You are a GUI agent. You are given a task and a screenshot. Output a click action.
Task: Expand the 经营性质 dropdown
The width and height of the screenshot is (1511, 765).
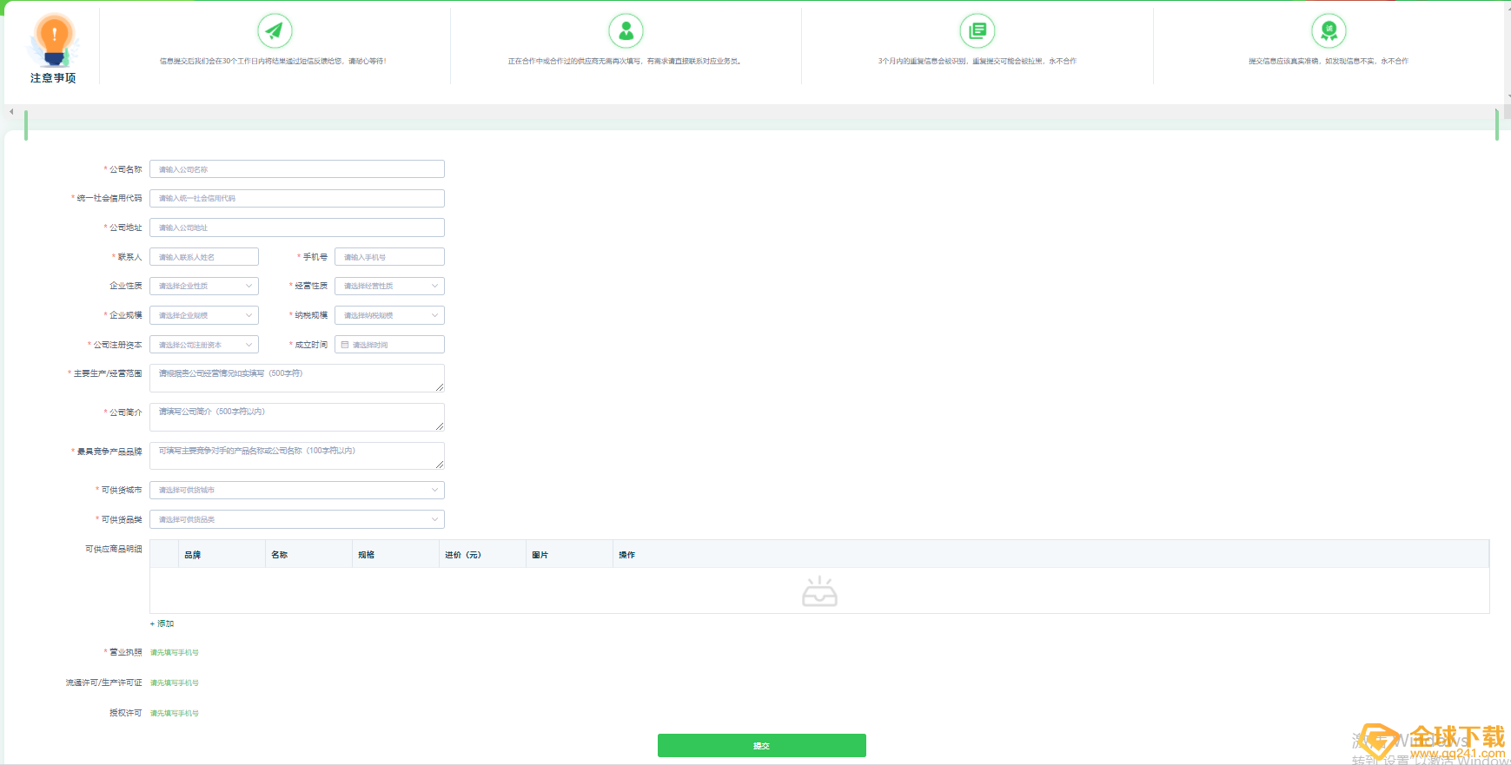pos(389,286)
